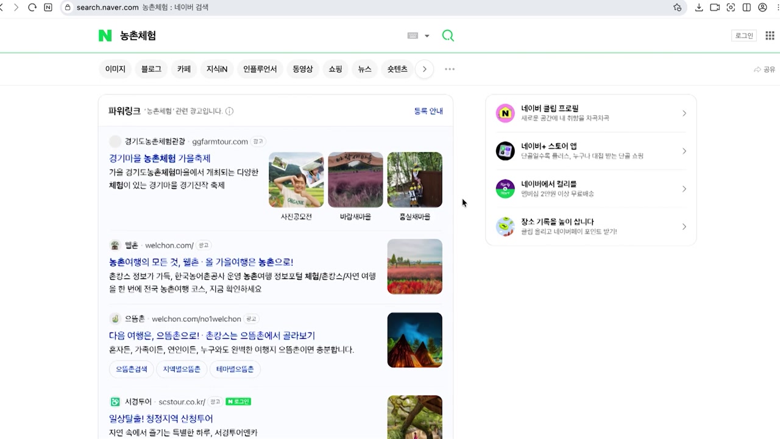Image resolution: width=780 pixels, height=439 pixels.
Task: Expand the 네이버 클립 프로필 row
Action: coord(684,113)
